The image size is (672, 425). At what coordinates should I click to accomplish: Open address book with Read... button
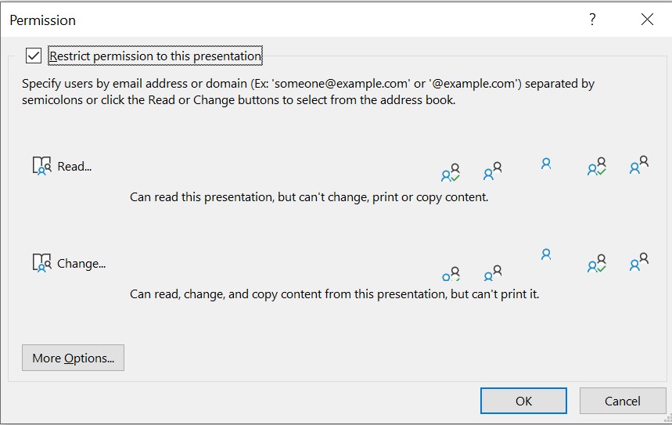pos(62,166)
